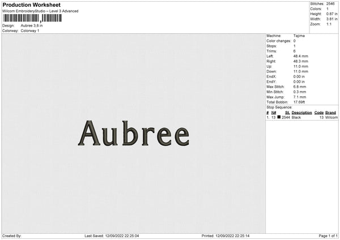Click the Colors value 1
This screenshot has width=340, height=240.
coord(328,9)
